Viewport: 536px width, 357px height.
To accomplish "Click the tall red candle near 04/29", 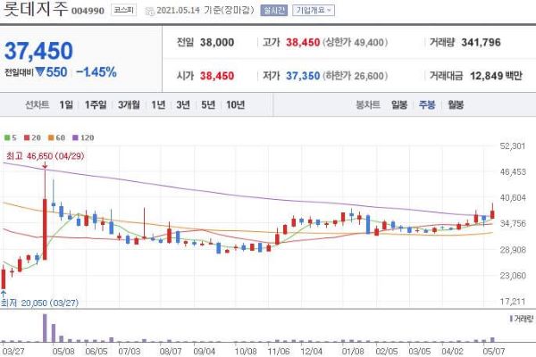I will [45, 229].
